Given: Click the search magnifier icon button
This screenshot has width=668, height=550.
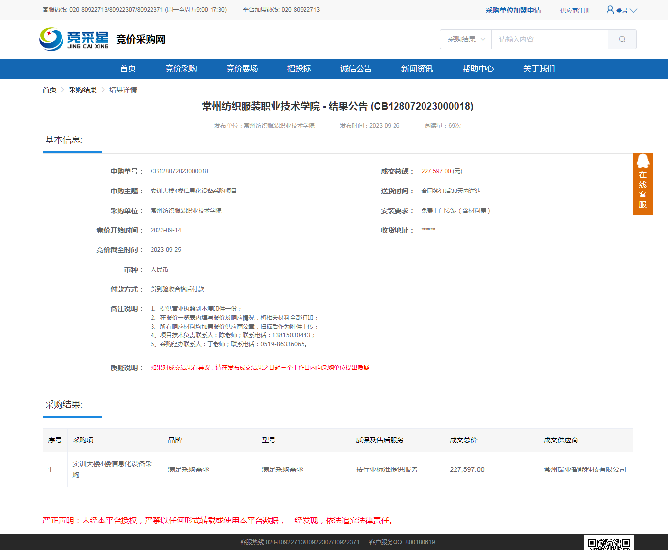Looking at the screenshot, I should [622, 39].
